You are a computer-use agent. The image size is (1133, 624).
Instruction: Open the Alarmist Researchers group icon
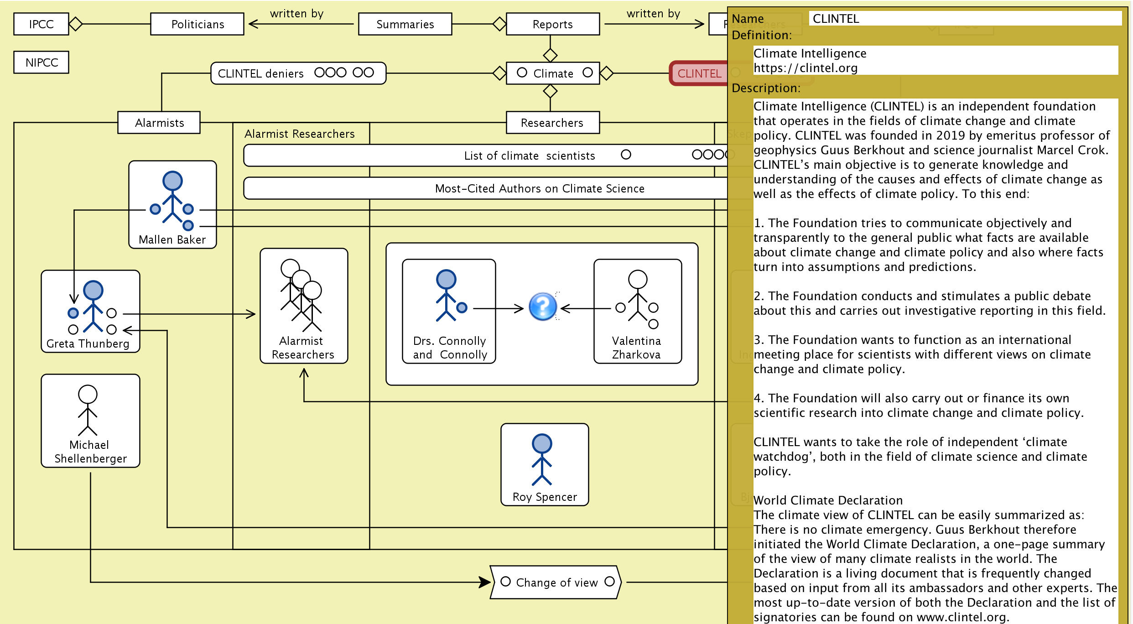pyautogui.click(x=301, y=295)
